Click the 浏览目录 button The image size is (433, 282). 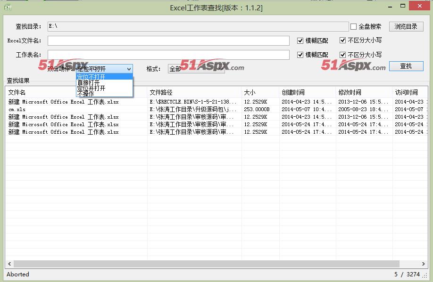click(406, 26)
